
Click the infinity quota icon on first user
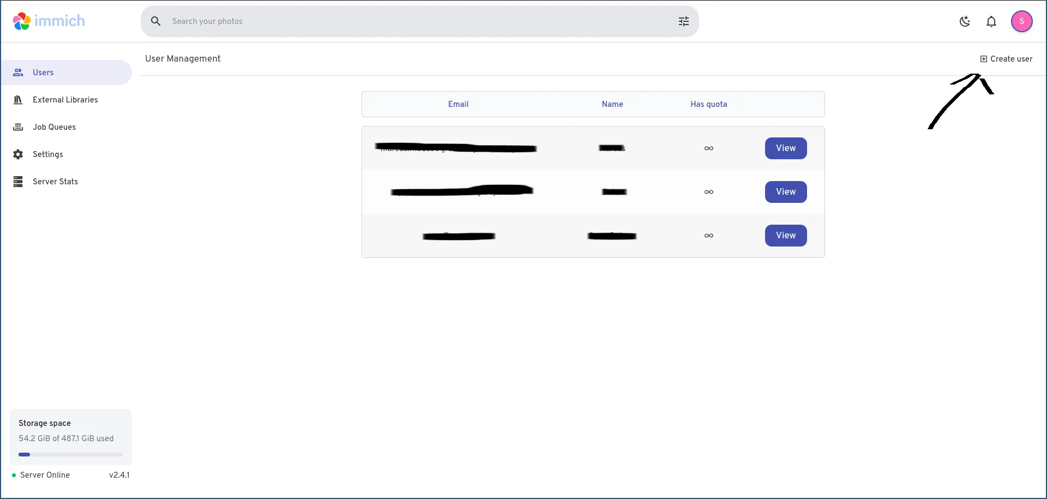(708, 148)
